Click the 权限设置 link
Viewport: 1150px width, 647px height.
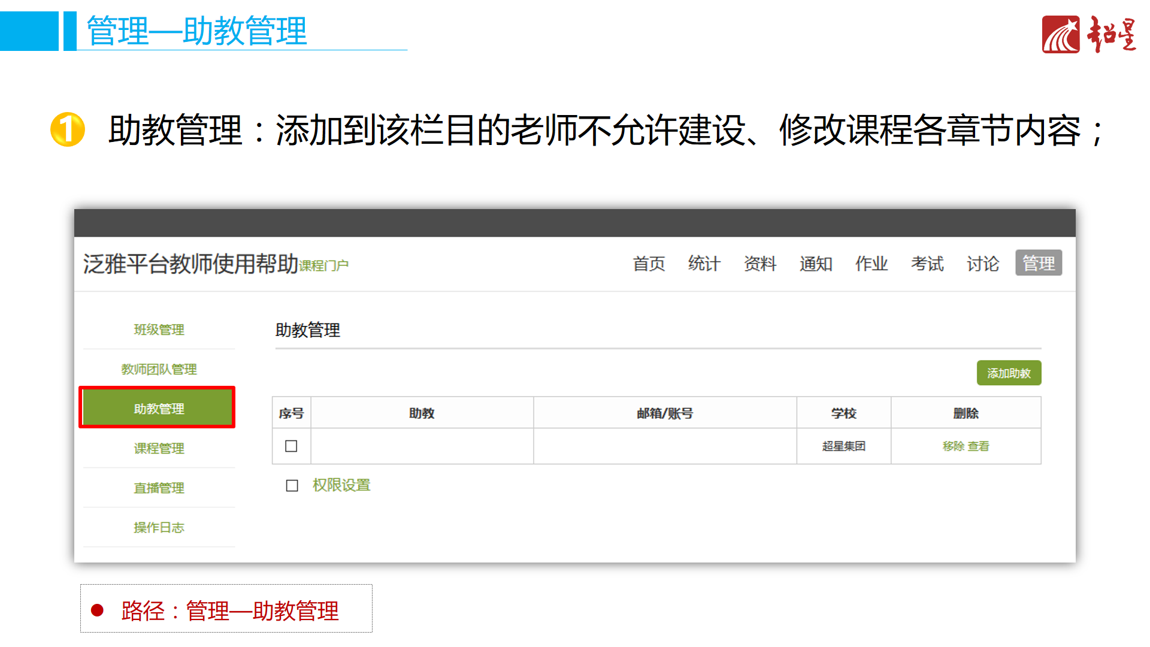(x=341, y=485)
